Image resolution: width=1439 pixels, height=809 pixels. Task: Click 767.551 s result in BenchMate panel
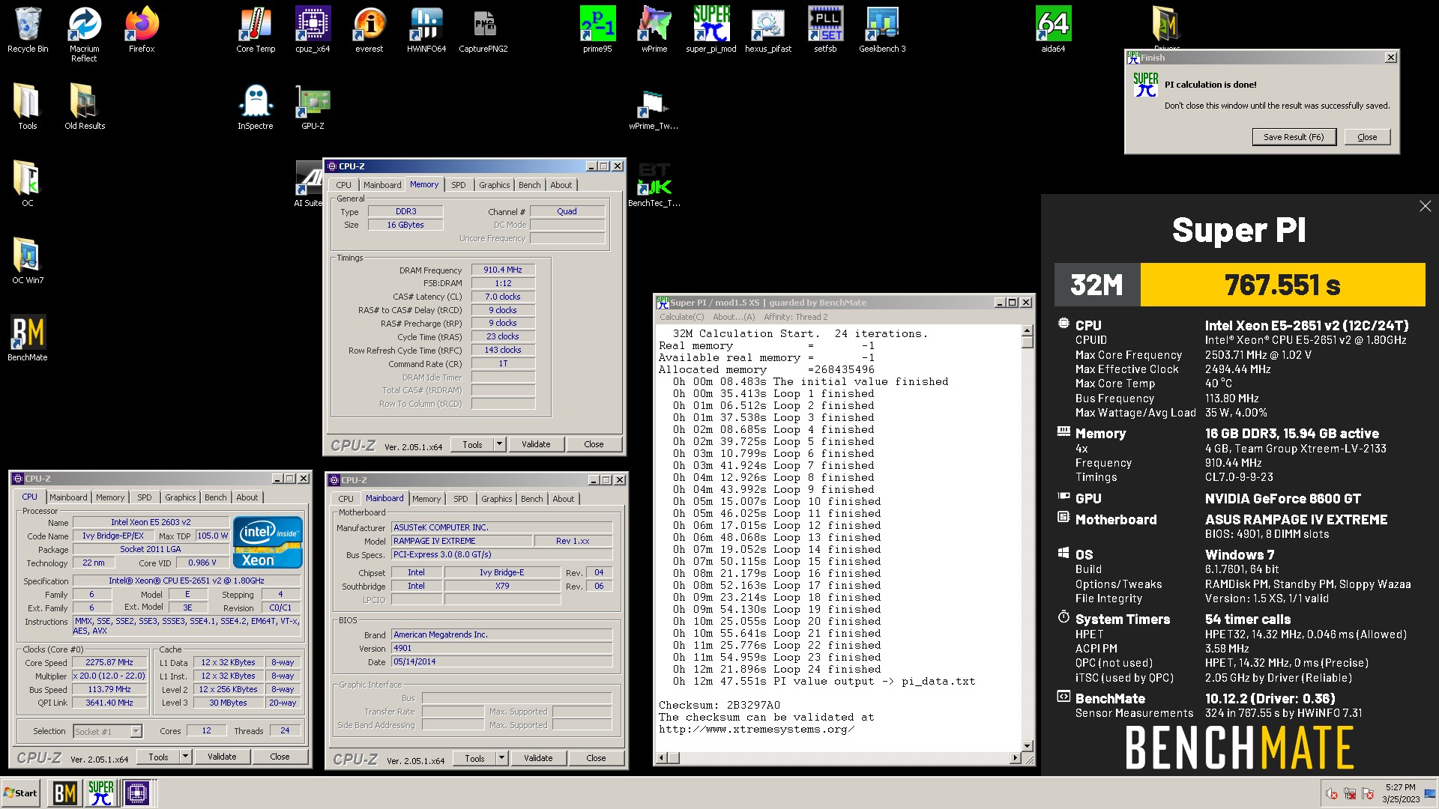point(1282,285)
